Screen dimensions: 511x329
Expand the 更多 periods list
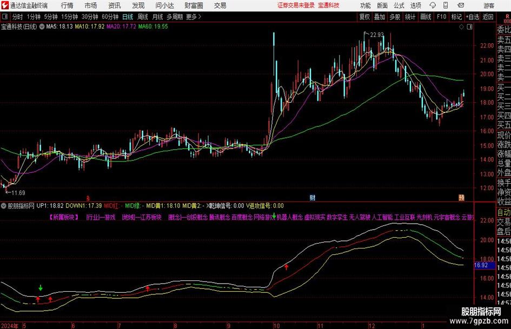(194, 17)
